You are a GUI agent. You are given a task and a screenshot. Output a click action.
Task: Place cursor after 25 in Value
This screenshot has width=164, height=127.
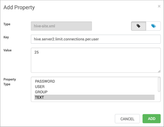pos(39,52)
